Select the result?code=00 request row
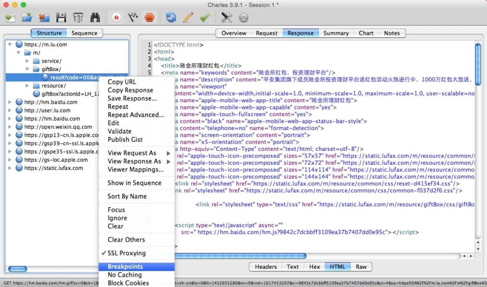487x287 pixels. click(x=67, y=77)
